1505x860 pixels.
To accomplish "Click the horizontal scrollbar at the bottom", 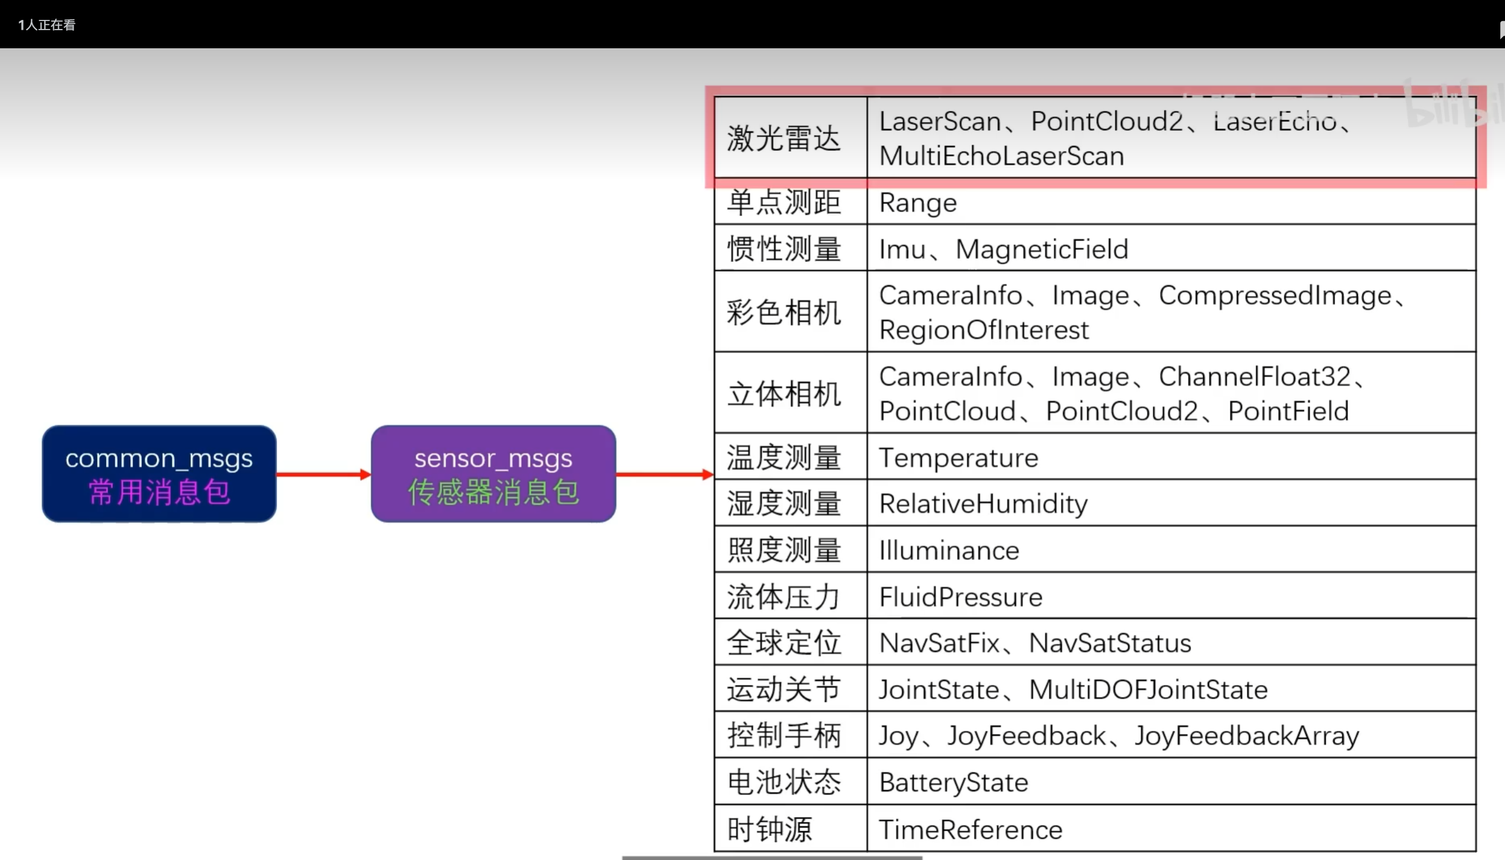I will (x=772, y=857).
